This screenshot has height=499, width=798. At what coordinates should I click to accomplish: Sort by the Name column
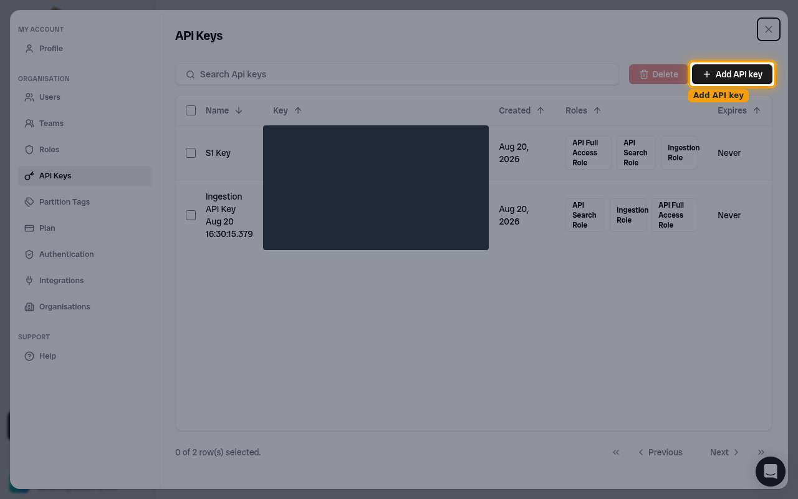[x=224, y=110]
